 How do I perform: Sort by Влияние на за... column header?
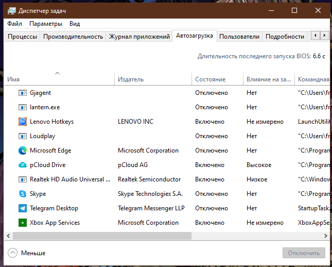pyautogui.click(x=269, y=78)
